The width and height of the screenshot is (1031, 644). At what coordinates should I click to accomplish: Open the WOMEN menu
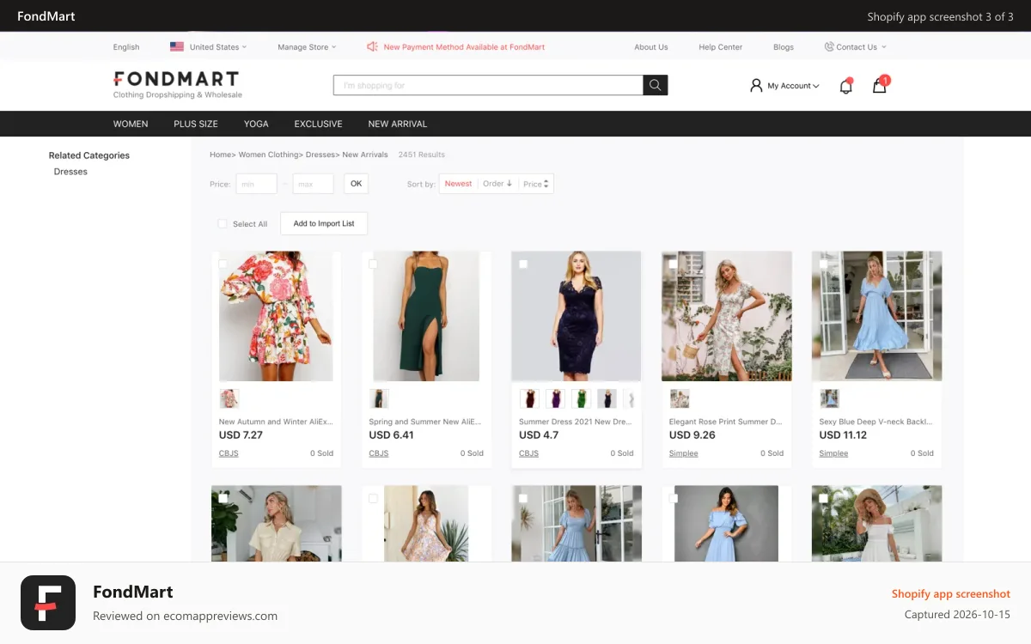[x=131, y=124]
